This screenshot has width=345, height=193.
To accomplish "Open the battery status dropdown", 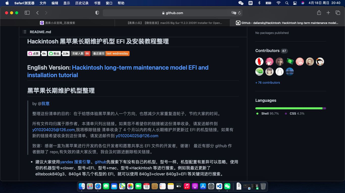I will pos(268,3).
